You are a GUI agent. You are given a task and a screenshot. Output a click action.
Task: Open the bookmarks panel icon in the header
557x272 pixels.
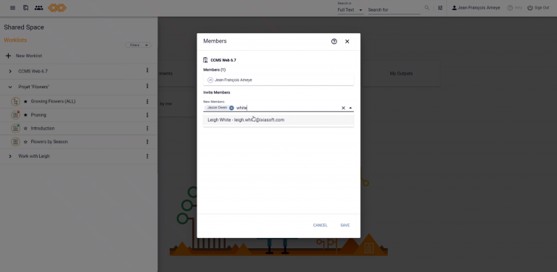click(x=25, y=8)
